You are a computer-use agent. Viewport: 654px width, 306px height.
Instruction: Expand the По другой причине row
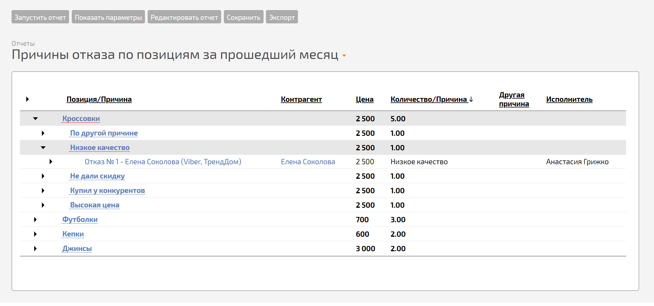43,133
